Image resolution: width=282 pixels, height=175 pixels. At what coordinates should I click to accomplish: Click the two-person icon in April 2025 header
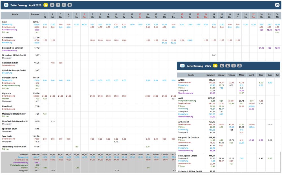point(70,5)
